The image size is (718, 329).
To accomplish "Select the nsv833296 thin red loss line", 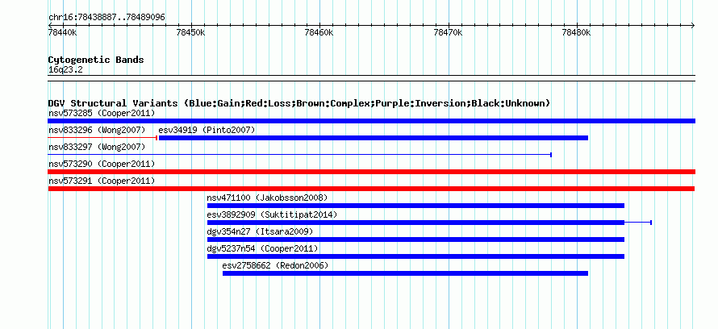I will pos(102,138).
